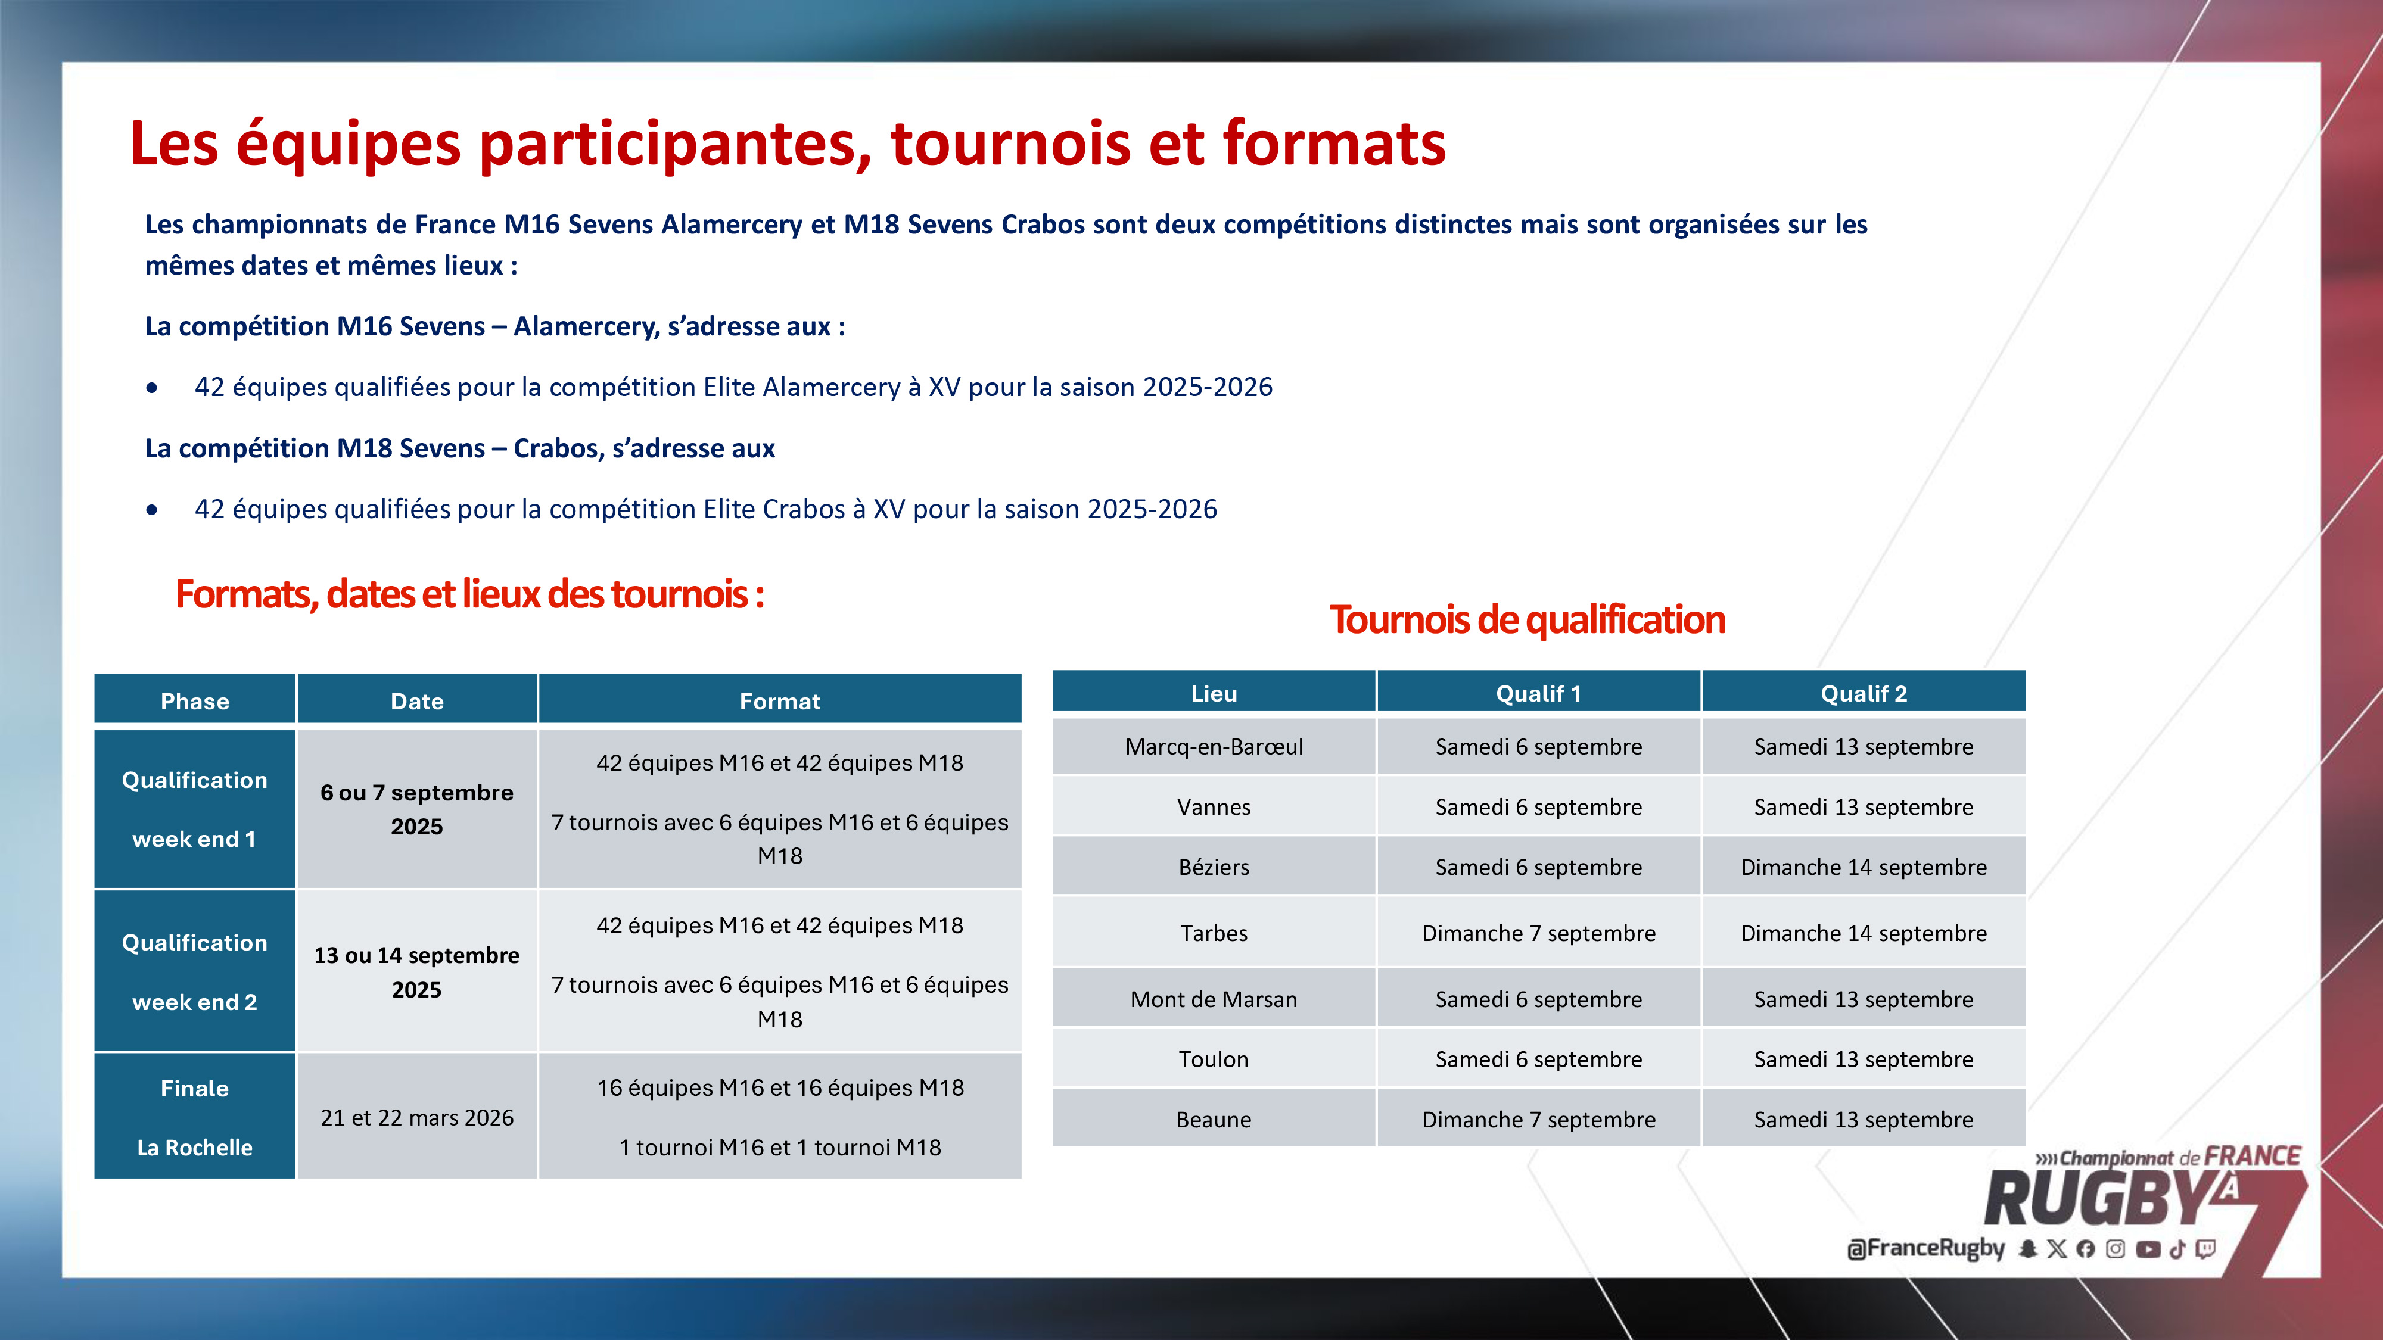
Task: Click Béziers' Qualif 1 'Samedi 6 septembre'
Action: pyautogui.click(x=1538, y=867)
